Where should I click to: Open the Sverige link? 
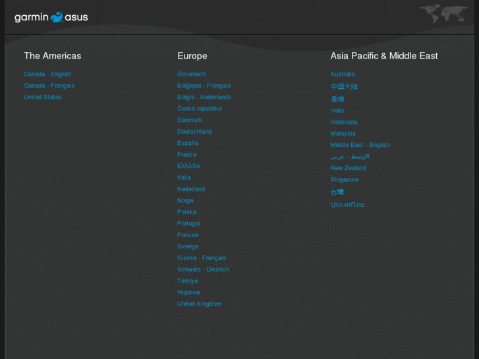coord(188,246)
